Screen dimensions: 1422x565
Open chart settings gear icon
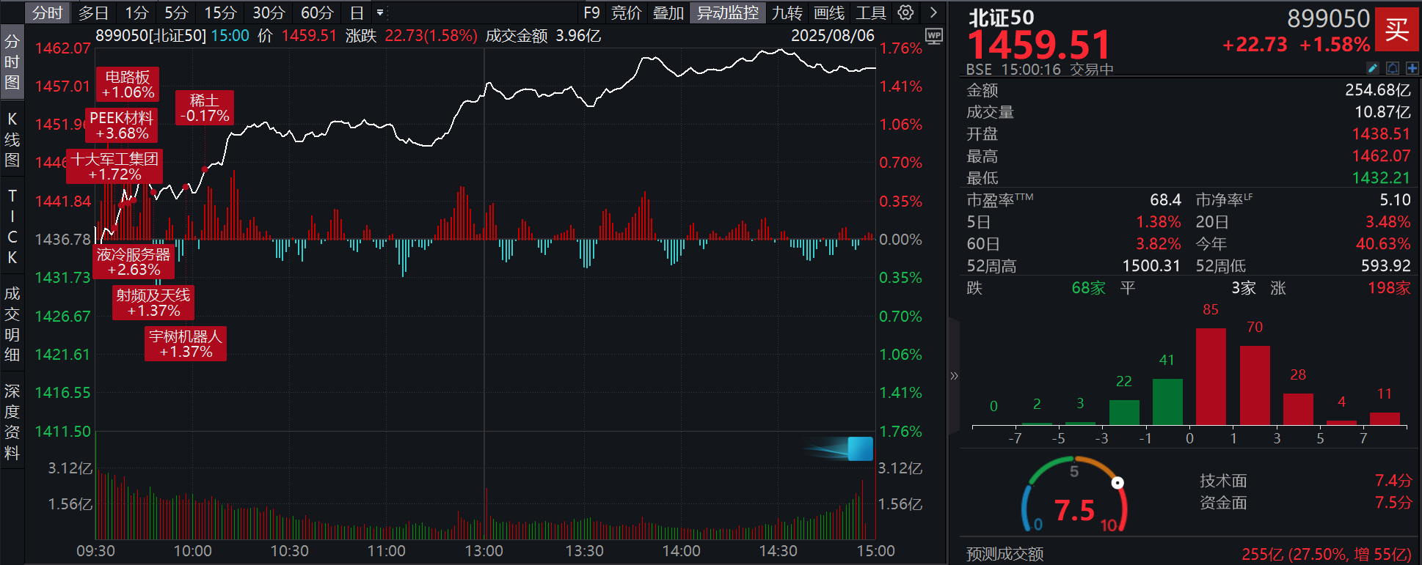906,12
